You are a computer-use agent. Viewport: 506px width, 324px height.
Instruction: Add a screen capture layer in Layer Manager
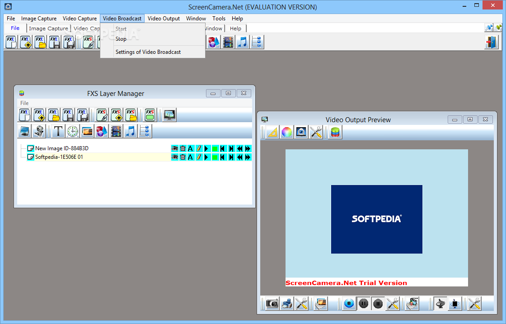24,131
